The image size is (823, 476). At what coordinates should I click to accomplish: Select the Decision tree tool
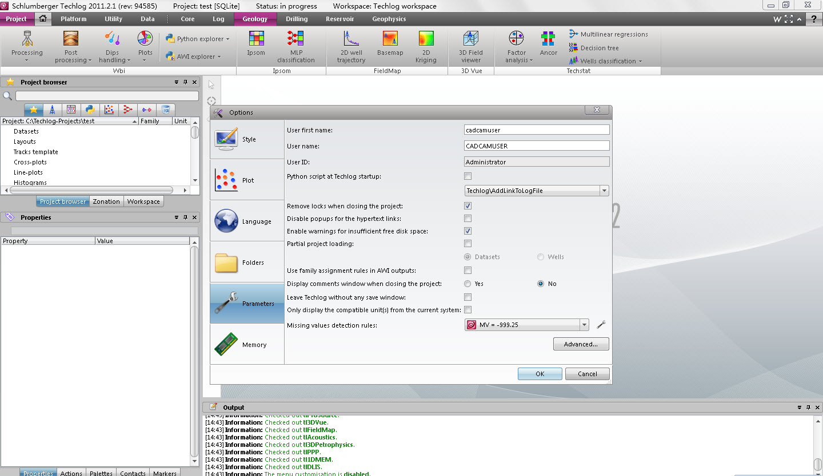[594, 48]
